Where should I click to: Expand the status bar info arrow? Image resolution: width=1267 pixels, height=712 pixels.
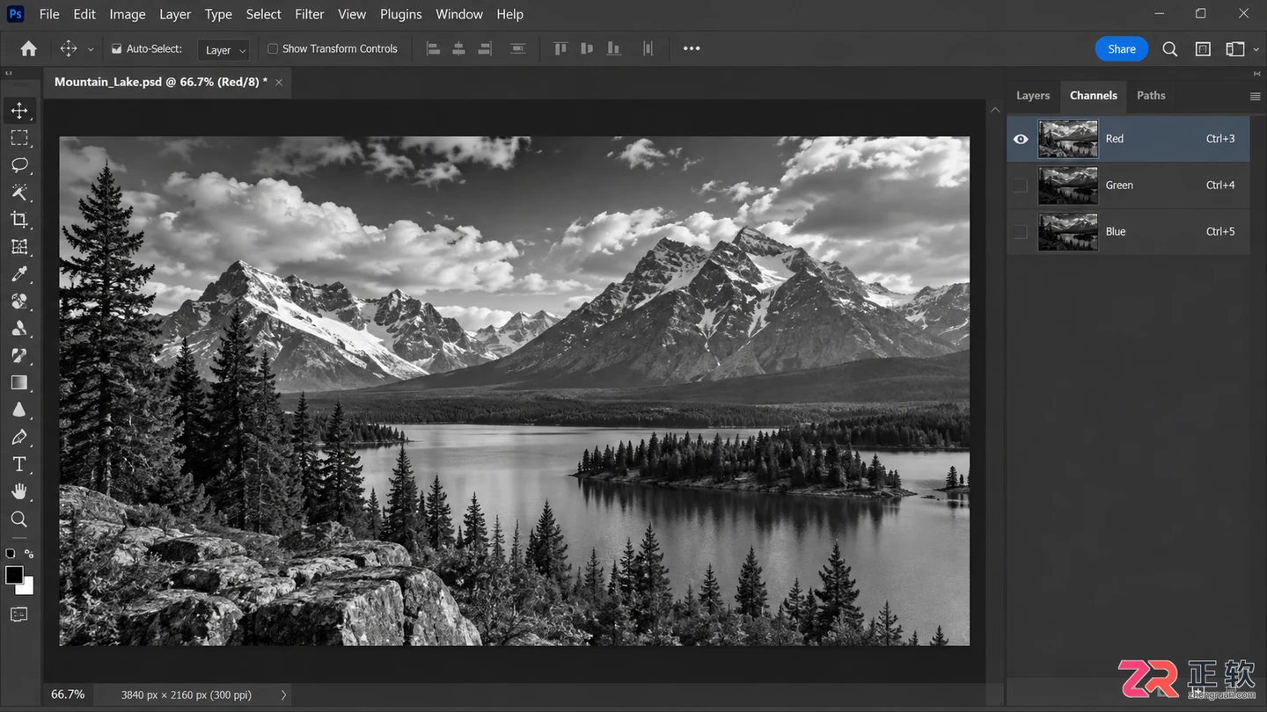(x=283, y=694)
